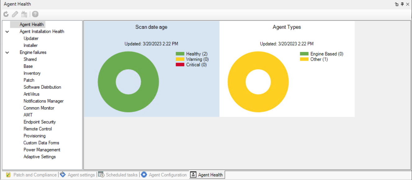Click the green Scan date age donut
This screenshot has width=412, height=180.
[106, 82]
